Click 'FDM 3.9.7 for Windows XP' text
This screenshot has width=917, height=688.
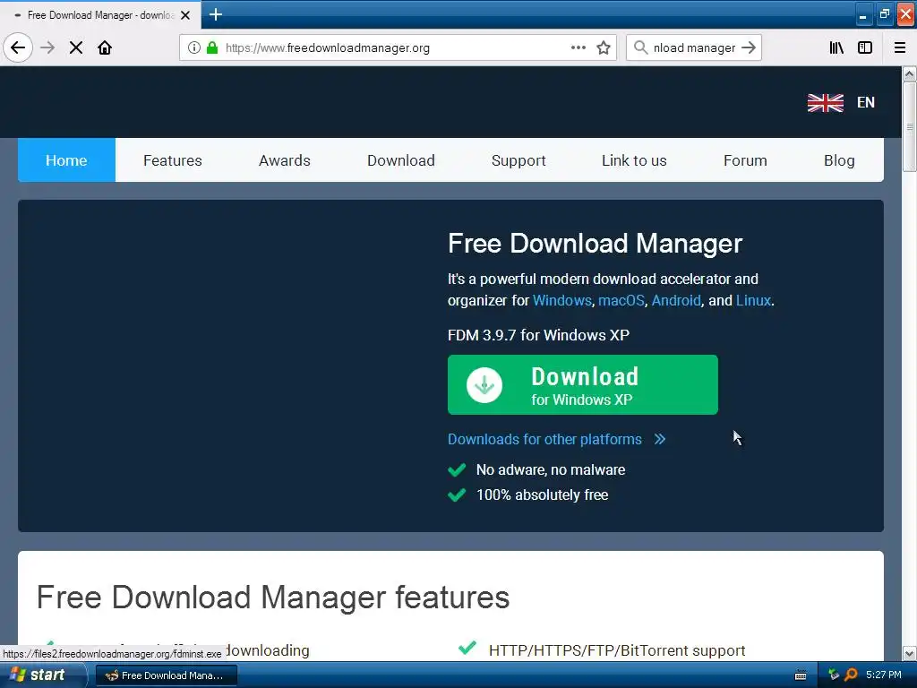tap(538, 335)
